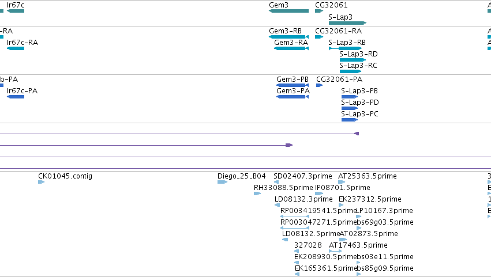The width and height of the screenshot is (491, 277).
Task: Click the Ir67c-PA protein label
Action: coord(23,91)
